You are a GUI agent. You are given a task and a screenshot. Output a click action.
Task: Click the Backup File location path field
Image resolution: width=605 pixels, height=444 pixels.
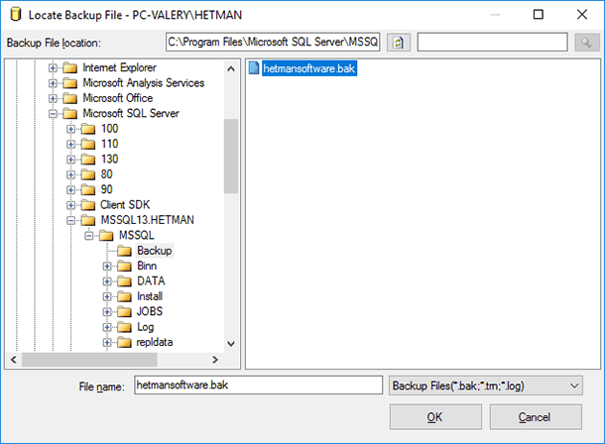tap(273, 42)
